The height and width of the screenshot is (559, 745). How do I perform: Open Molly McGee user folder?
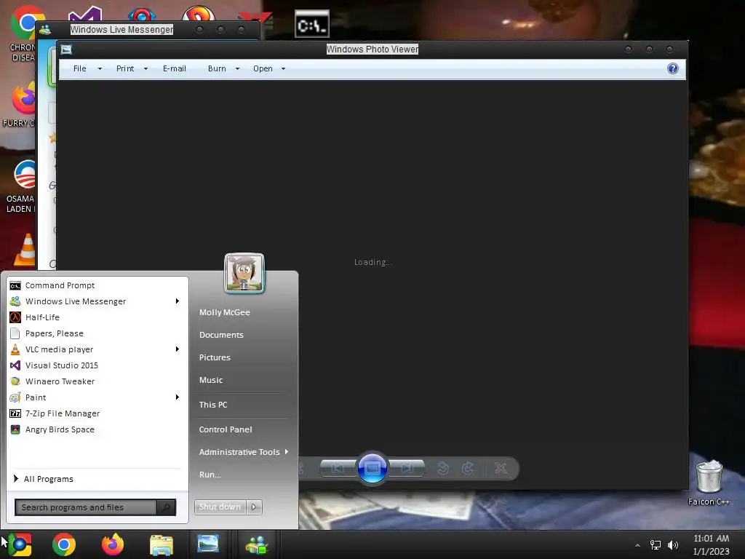tap(225, 313)
